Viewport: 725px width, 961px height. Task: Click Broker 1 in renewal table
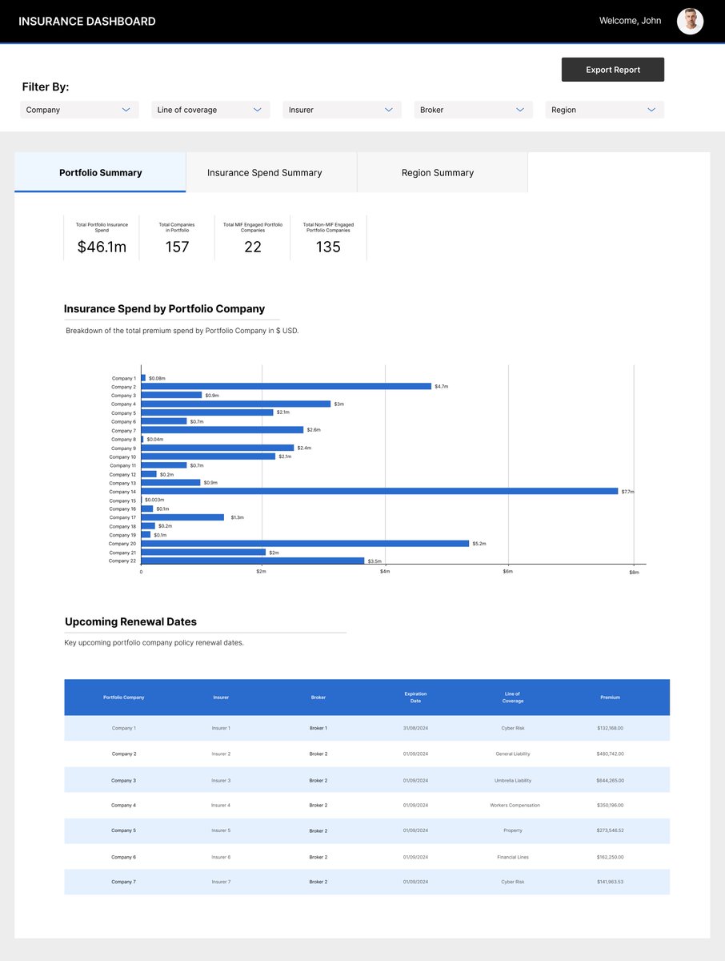point(318,728)
